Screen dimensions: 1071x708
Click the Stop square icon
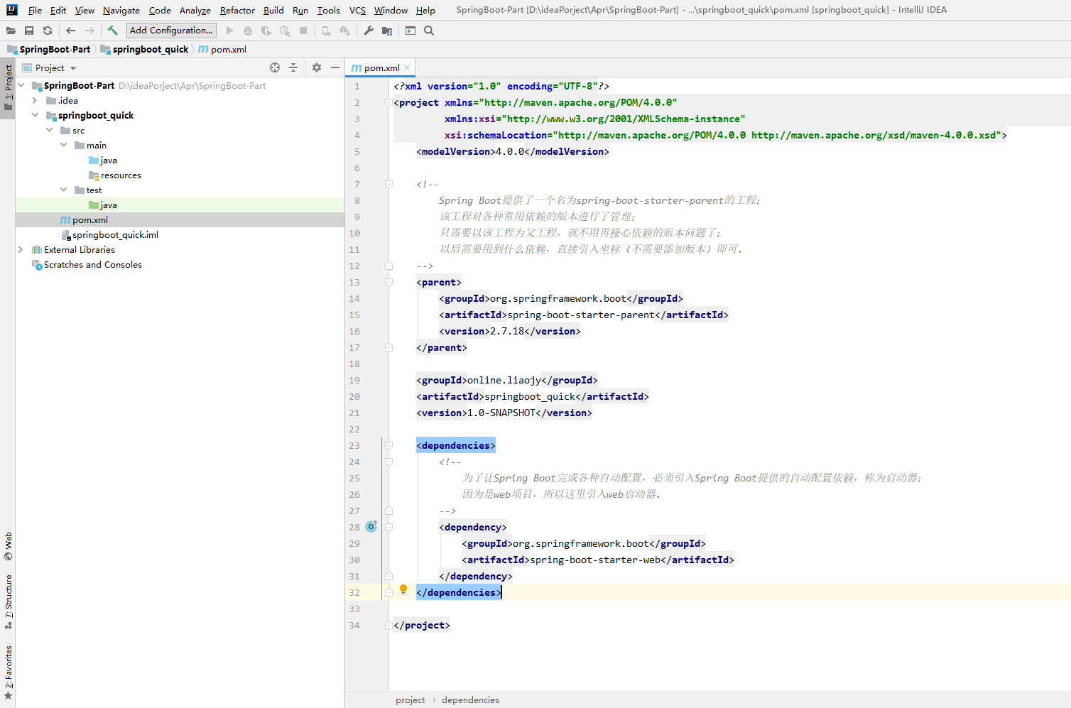[x=303, y=31]
